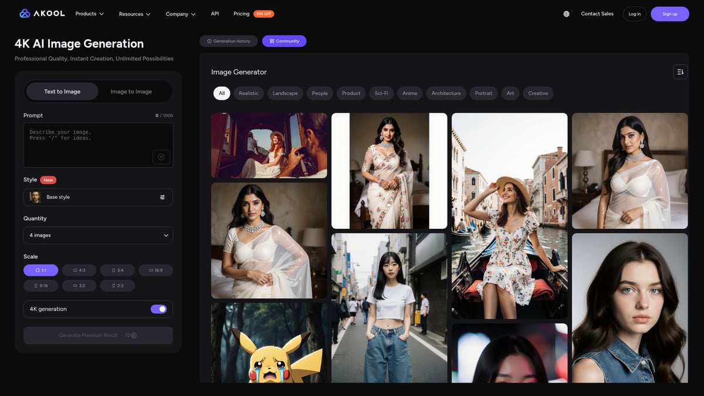Open Generation history tab
The height and width of the screenshot is (396, 704).
229,41
